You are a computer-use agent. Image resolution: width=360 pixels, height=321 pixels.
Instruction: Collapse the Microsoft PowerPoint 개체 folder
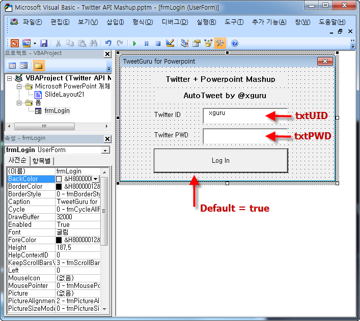tap(19, 86)
